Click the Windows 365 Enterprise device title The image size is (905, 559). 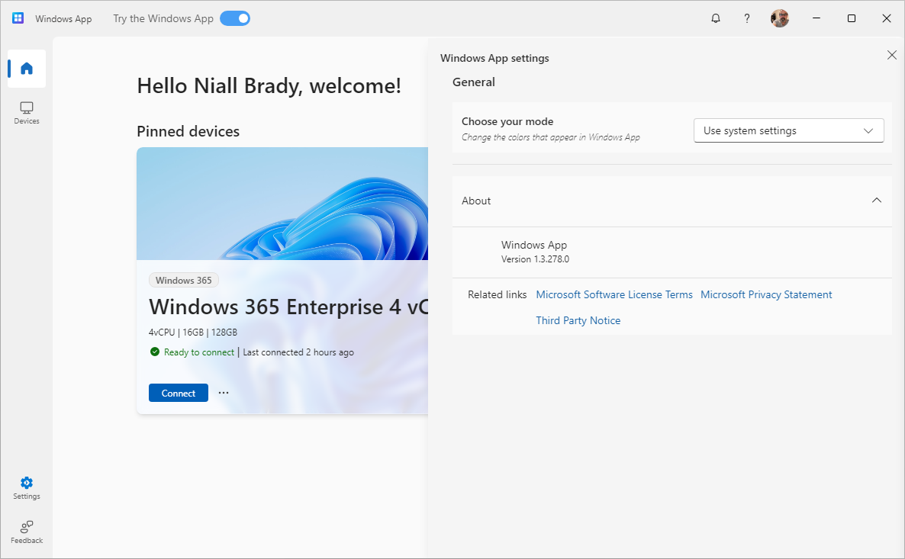[288, 307]
